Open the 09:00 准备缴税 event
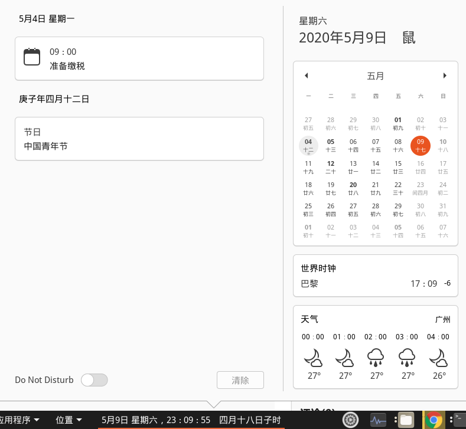 click(139, 58)
